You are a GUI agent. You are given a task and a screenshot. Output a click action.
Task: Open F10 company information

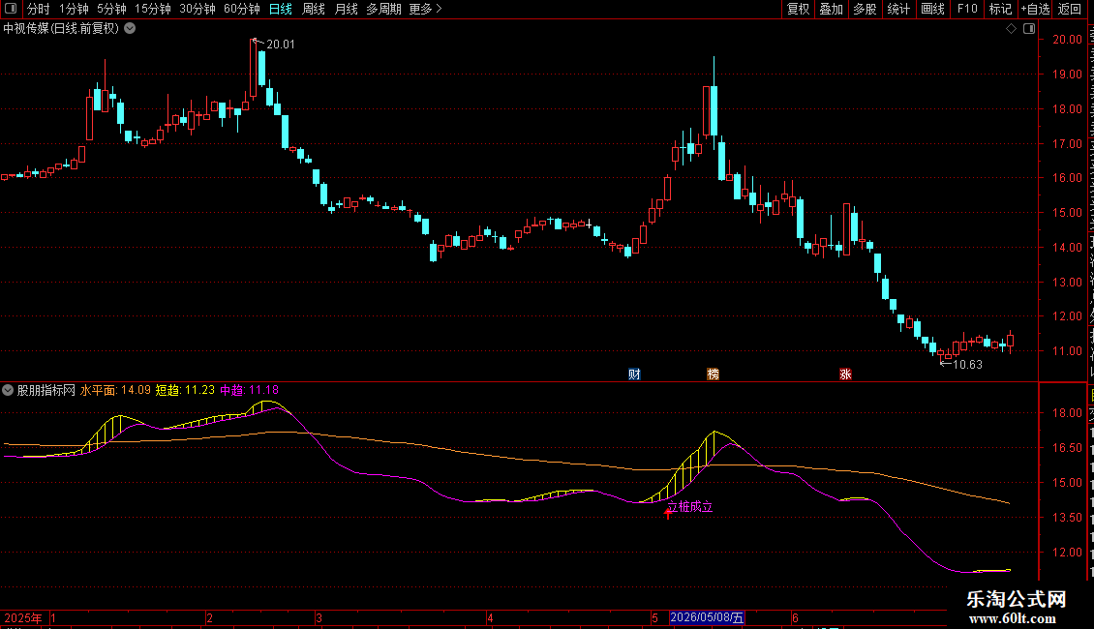966,9
